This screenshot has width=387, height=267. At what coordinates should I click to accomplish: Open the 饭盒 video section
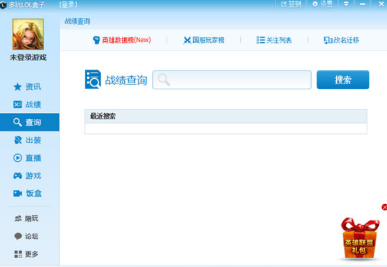click(x=28, y=193)
